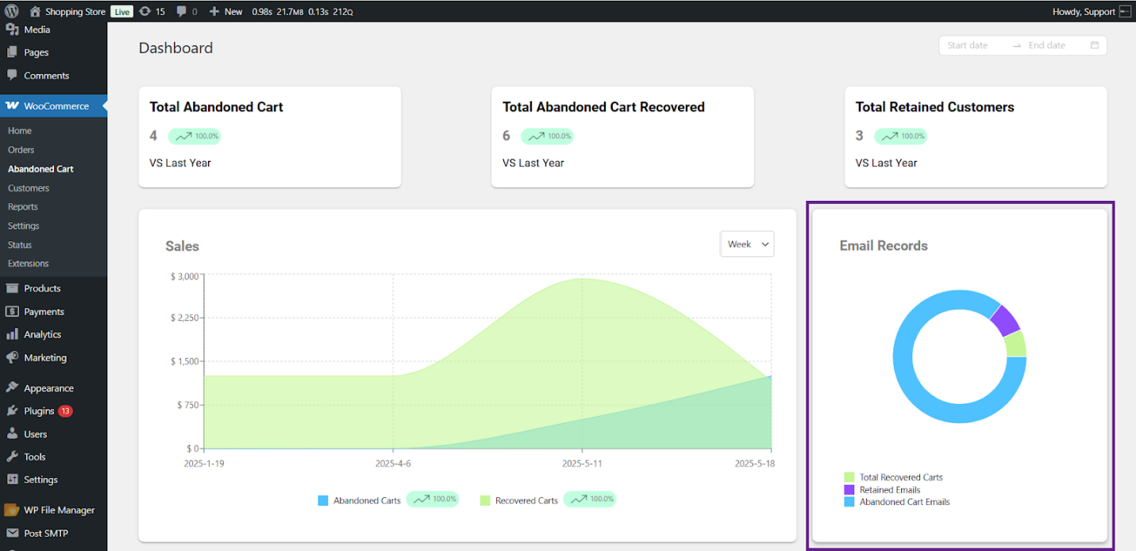
Task: Click the Shopping Store home icon
Action: [35, 11]
